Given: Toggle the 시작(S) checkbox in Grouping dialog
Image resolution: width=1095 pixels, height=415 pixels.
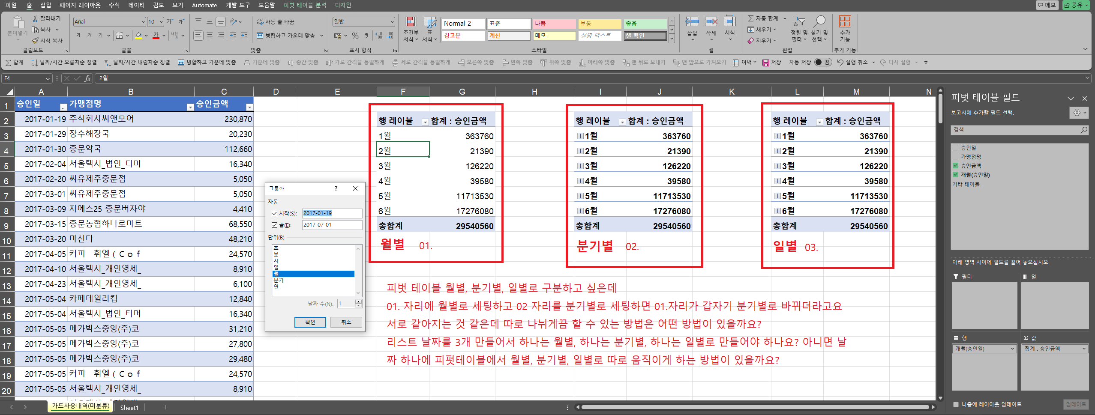Looking at the screenshot, I should (x=274, y=213).
